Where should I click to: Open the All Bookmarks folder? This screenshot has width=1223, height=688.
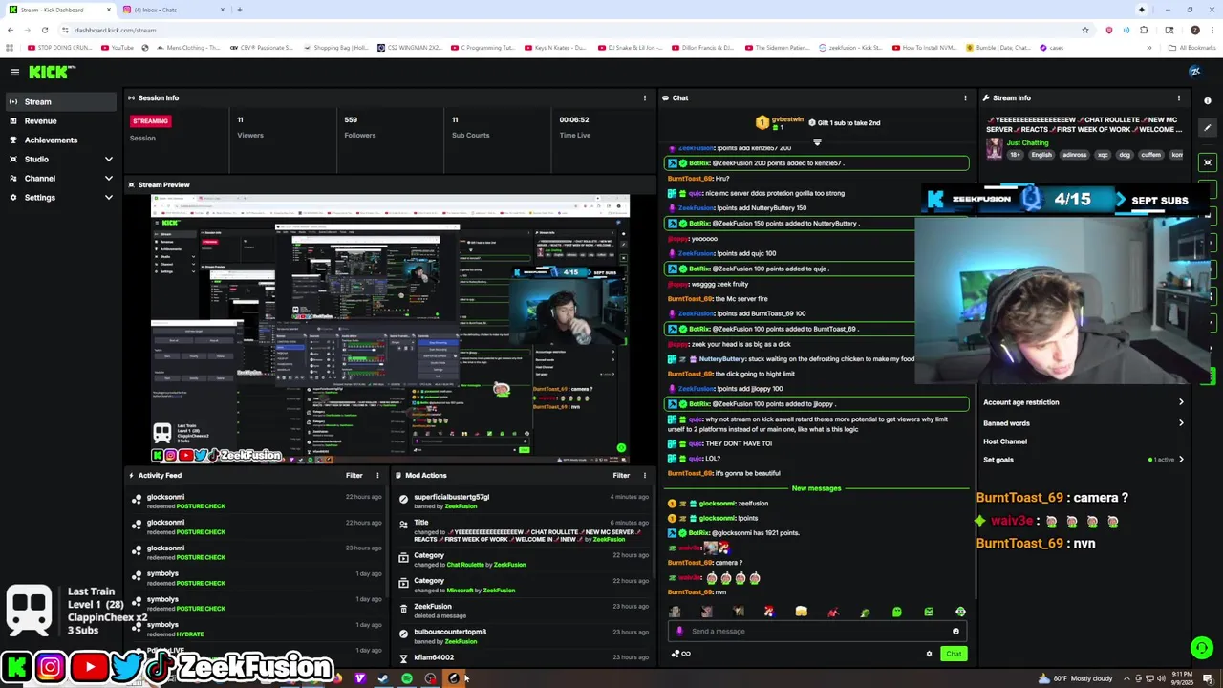click(1192, 48)
